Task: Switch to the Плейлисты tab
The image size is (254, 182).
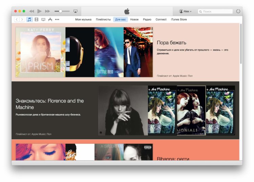Action: 103,19
